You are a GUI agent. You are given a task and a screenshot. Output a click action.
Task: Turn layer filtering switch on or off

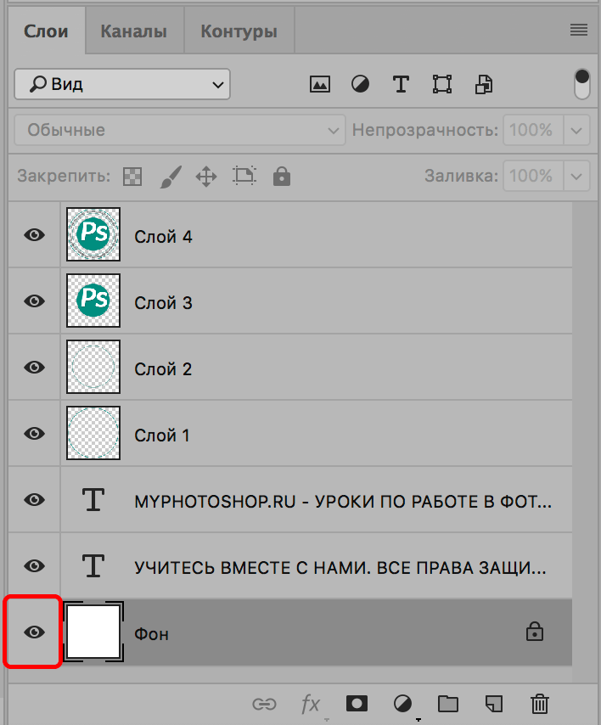click(x=581, y=83)
